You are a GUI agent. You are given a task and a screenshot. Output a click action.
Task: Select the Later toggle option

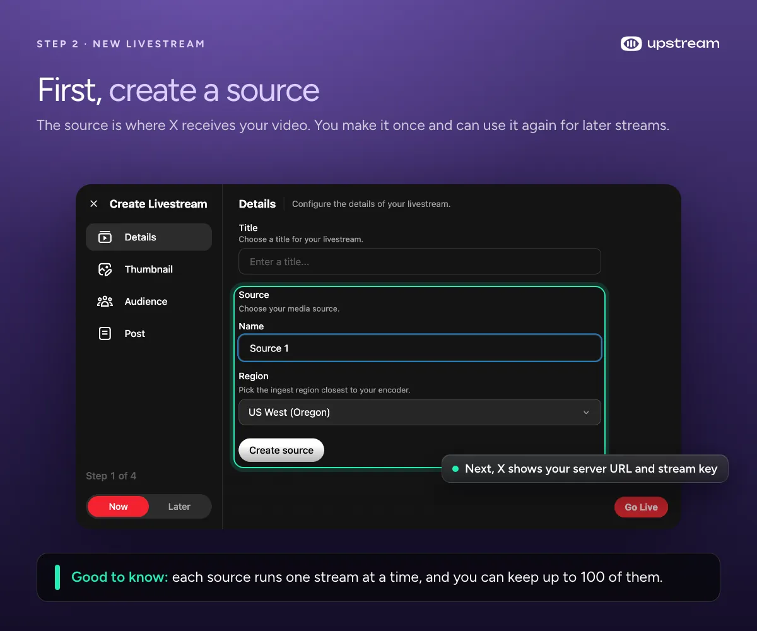[179, 507]
